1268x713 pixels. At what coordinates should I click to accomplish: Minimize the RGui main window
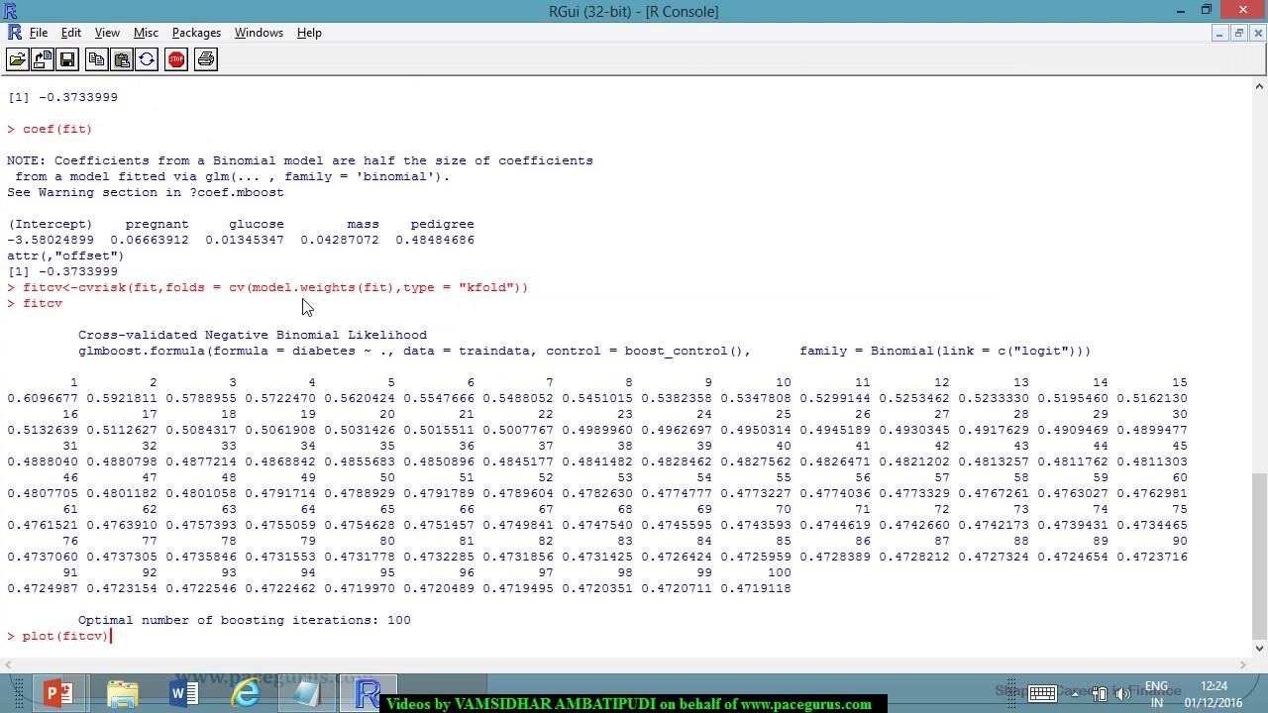click(1181, 11)
